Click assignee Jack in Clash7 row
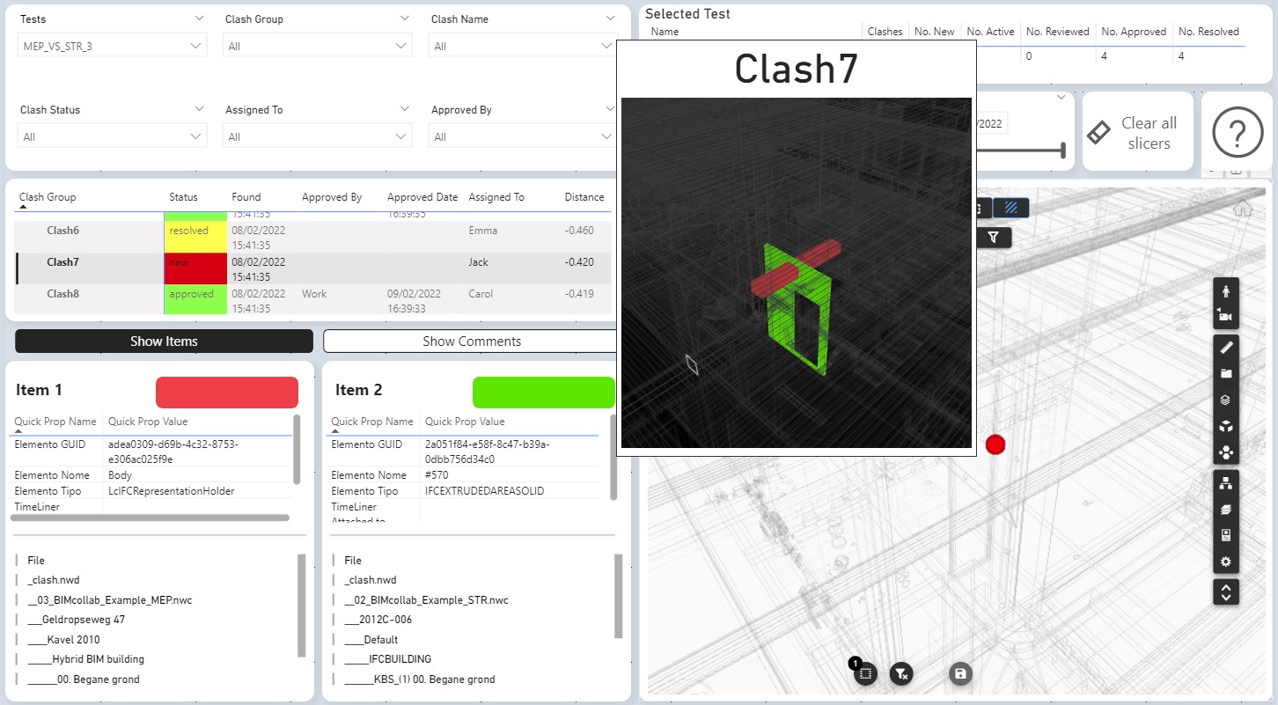The image size is (1278, 705). click(x=479, y=262)
